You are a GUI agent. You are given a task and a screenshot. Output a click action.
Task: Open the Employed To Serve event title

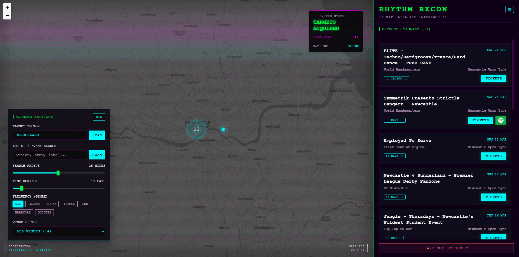tap(407, 141)
